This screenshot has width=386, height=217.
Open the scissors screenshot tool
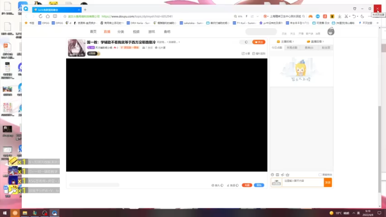pyautogui.click(x=346, y=16)
